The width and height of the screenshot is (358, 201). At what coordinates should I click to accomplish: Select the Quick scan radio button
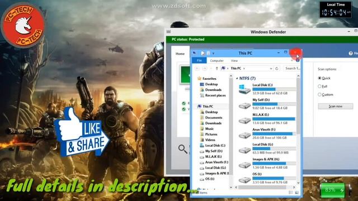pos(319,78)
